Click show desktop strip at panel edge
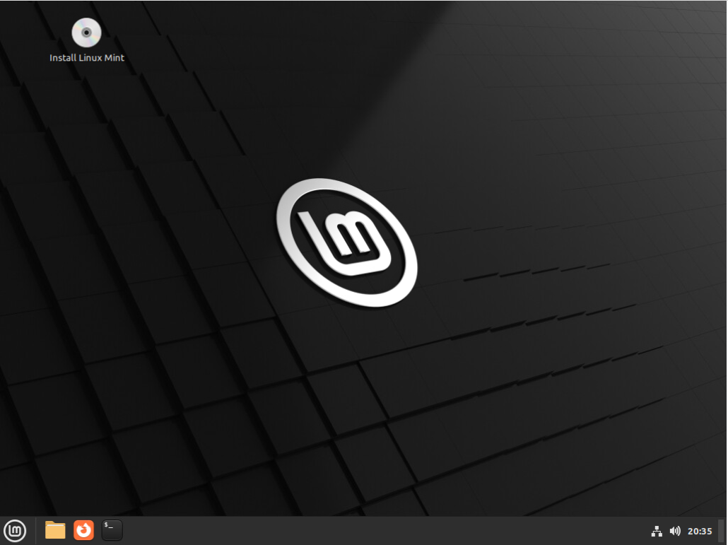This screenshot has width=728, height=545. (722, 531)
